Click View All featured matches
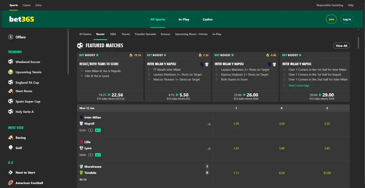The width and height of the screenshot is (365, 188). 341,45
